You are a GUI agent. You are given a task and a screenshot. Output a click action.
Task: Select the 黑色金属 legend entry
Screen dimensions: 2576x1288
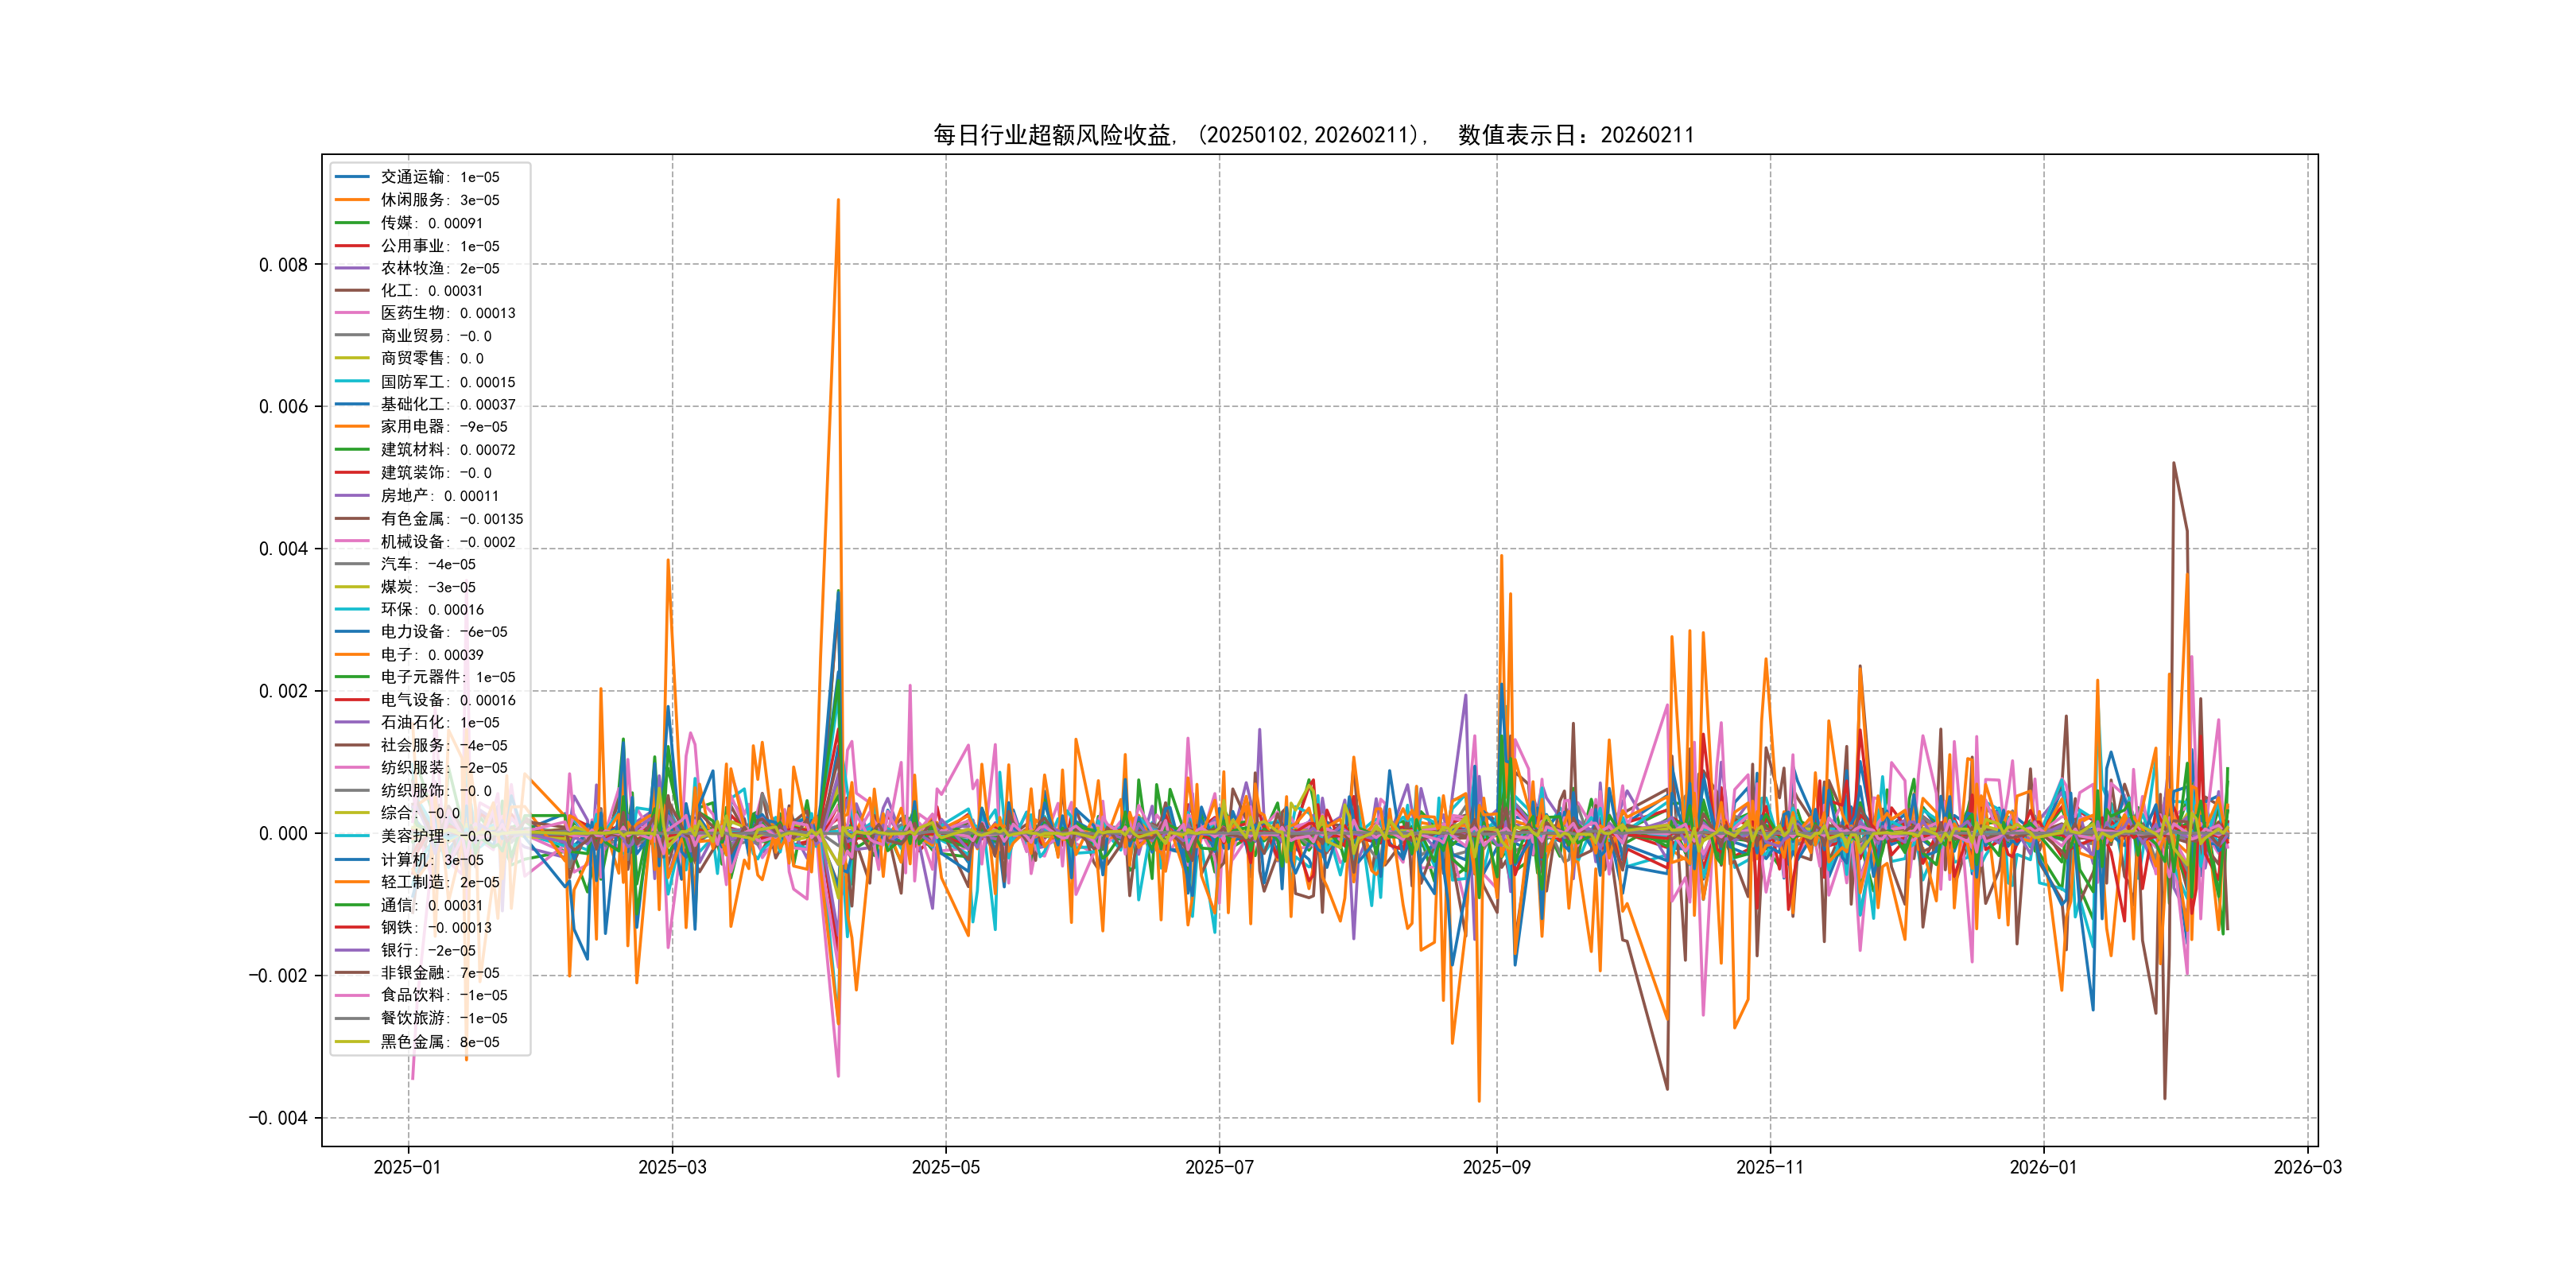point(439,1042)
